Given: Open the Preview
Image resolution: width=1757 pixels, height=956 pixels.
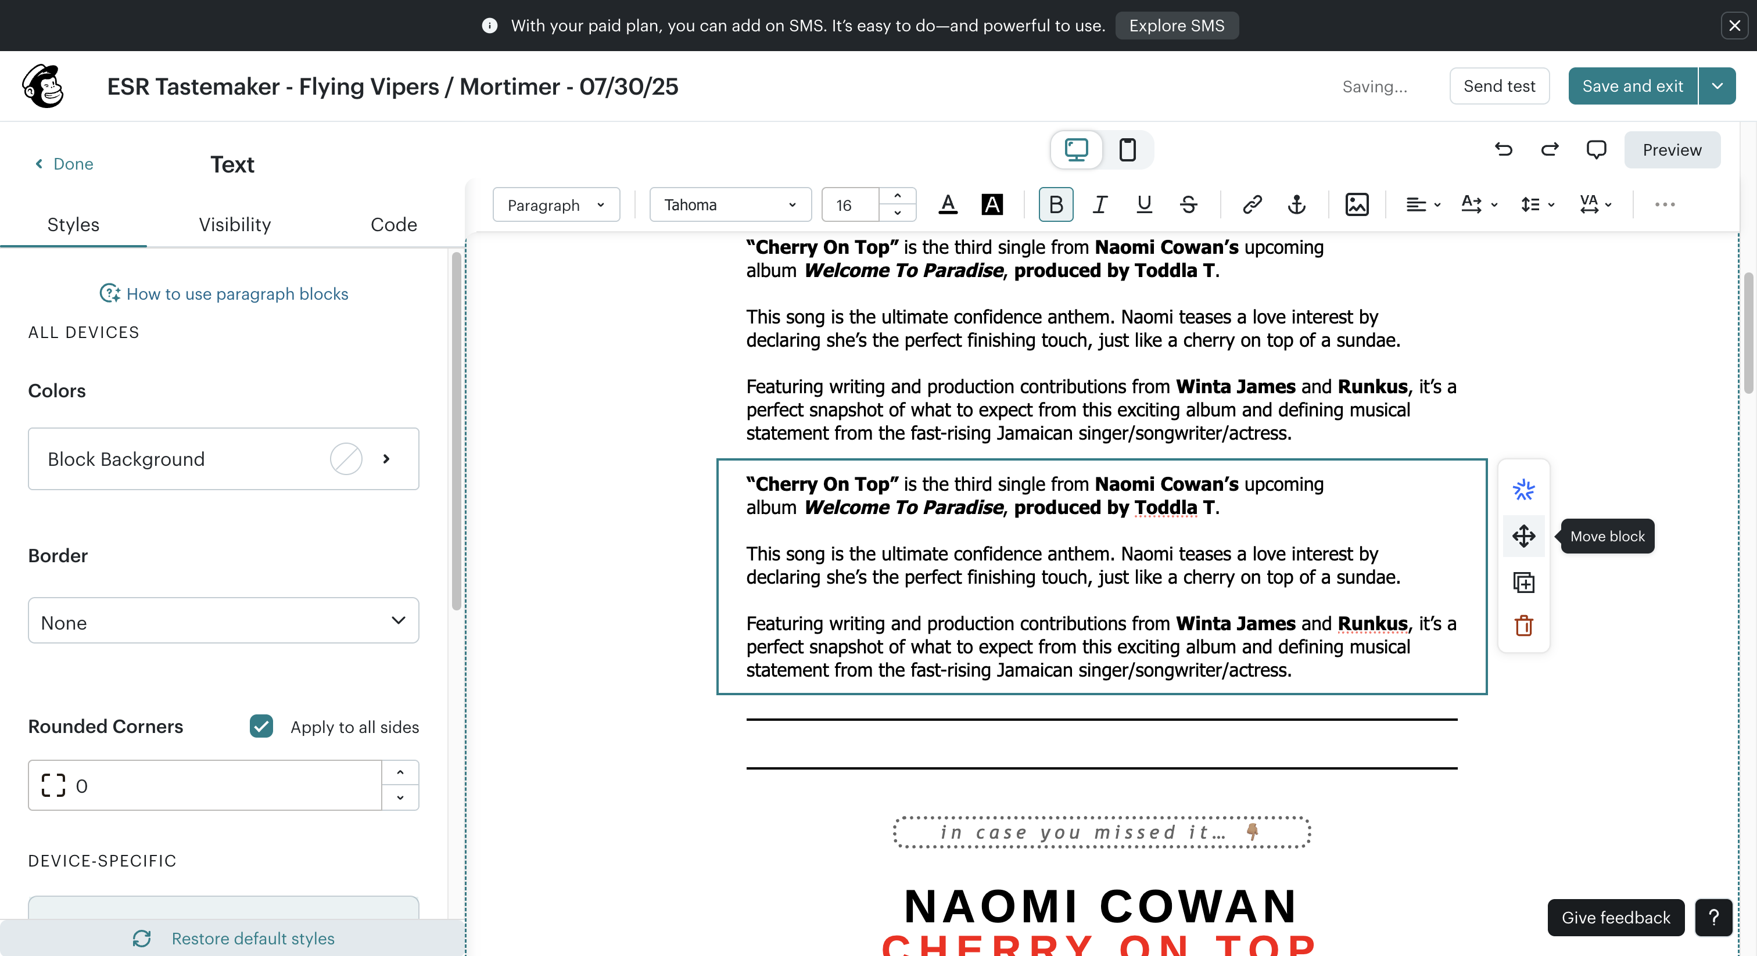Looking at the screenshot, I should coord(1672,149).
